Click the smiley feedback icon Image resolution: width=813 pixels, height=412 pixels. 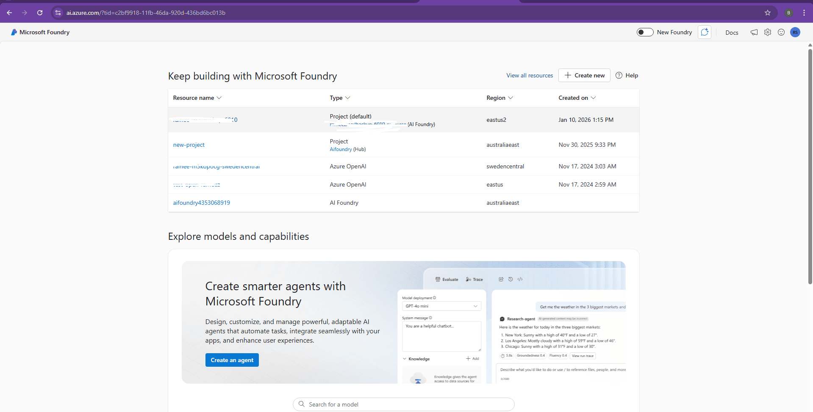pos(781,32)
